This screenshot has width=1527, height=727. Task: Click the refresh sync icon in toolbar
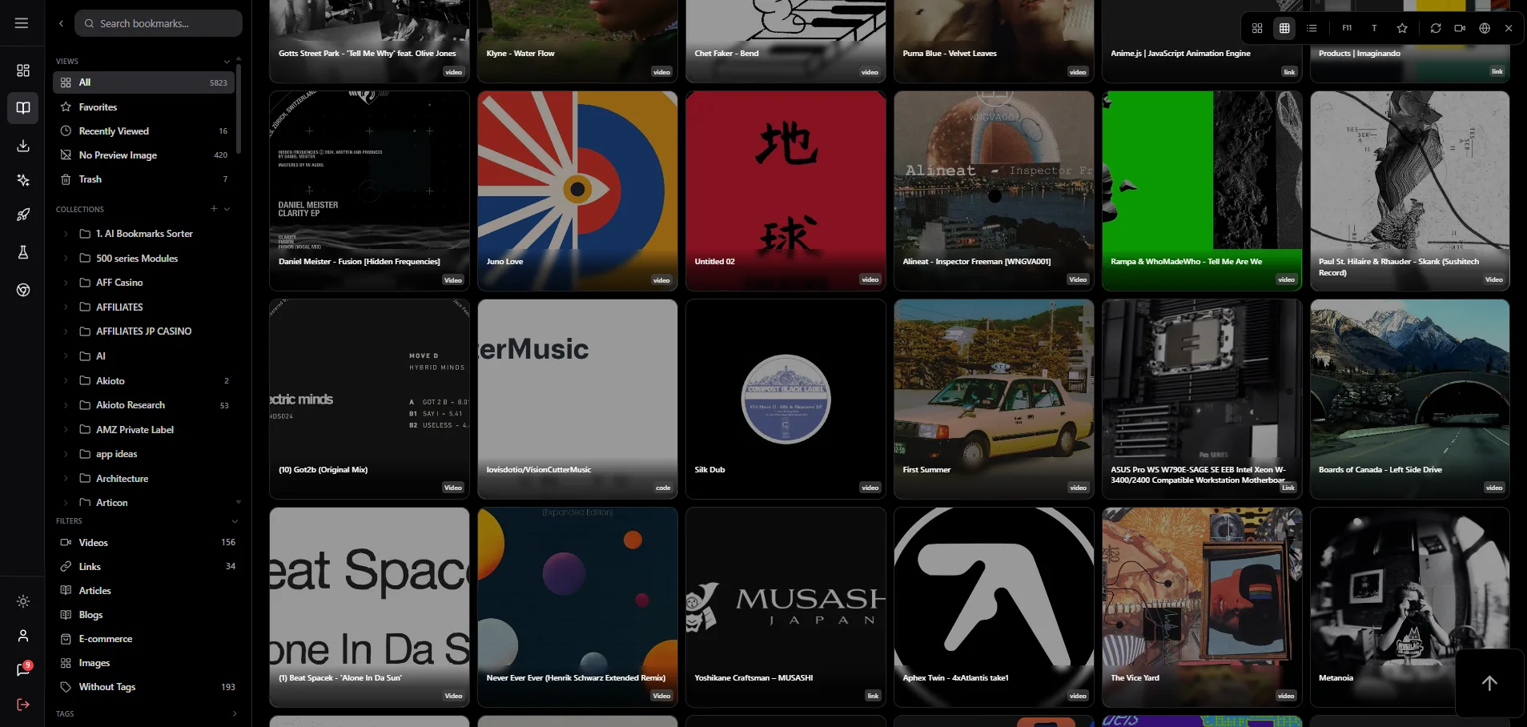coord(1436,28)
